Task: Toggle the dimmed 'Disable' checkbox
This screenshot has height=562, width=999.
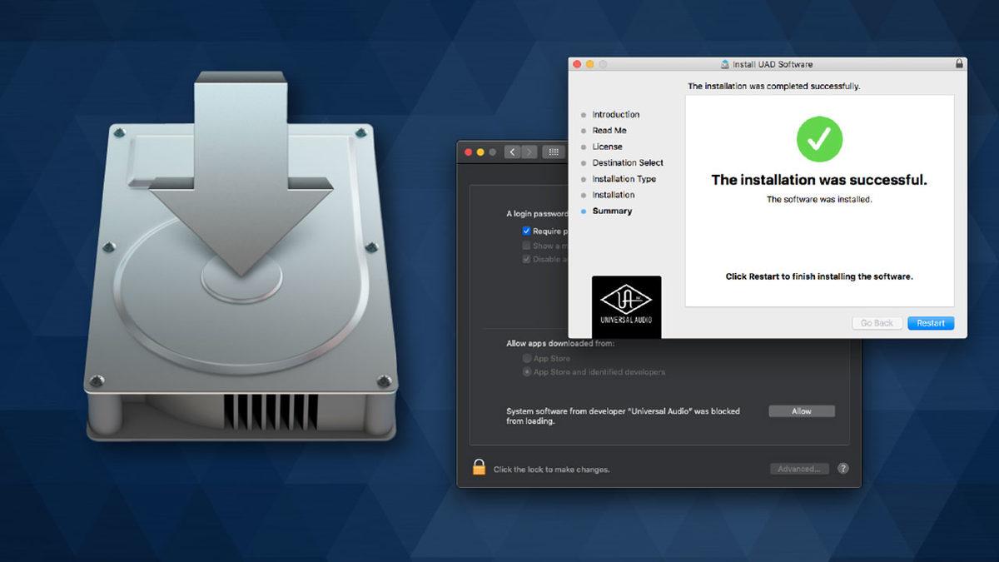Action: click(526, 259)
